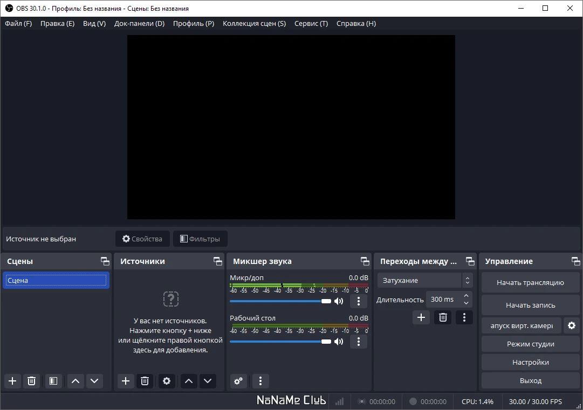The width and height of the screenshot is (583, 410).
Task: Delete transition using trash icon
Action: [443, 317]
